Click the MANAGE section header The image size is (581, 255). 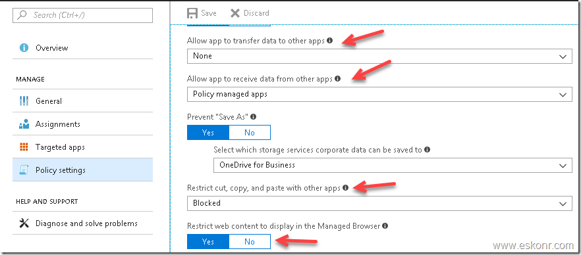pos(30,80)
